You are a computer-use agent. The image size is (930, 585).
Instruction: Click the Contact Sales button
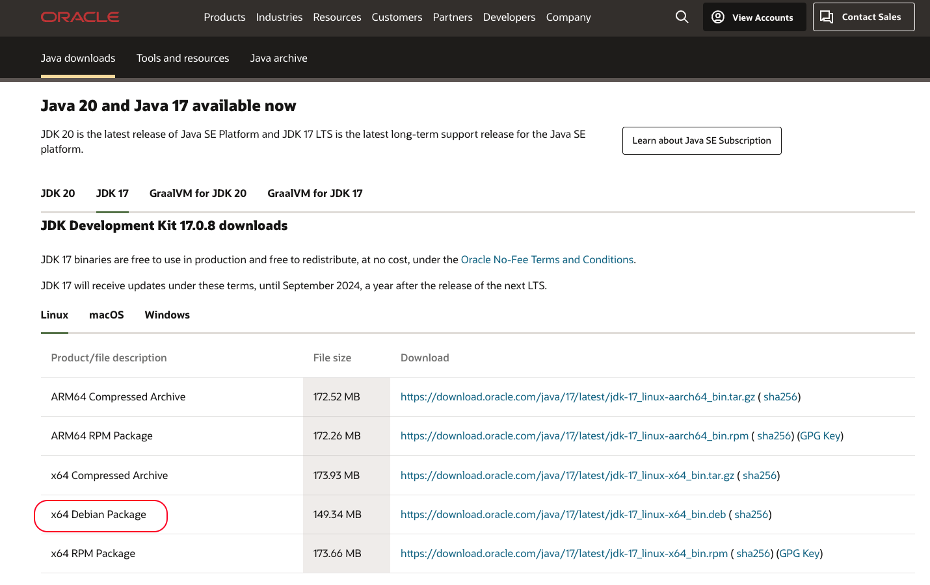864,17
